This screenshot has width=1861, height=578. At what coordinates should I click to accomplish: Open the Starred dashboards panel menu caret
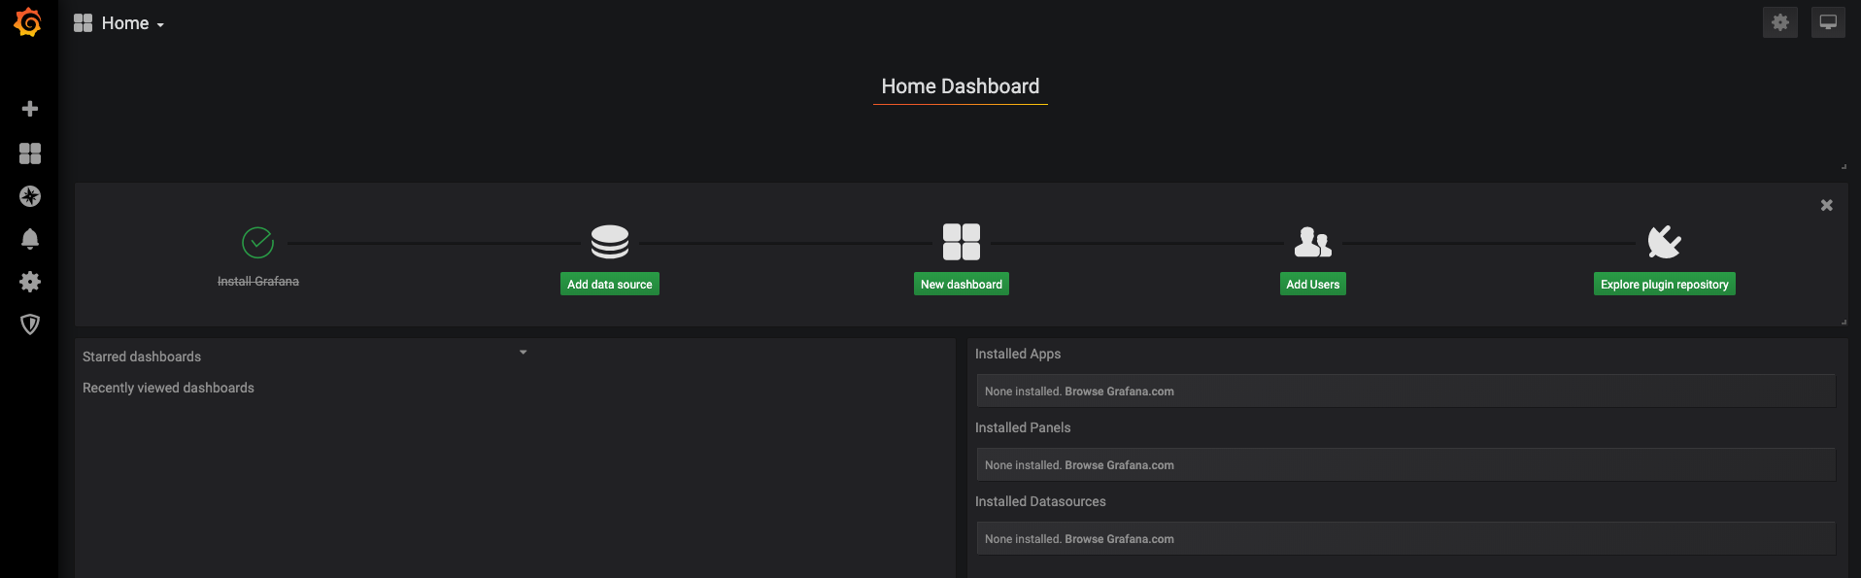[x=523, y=352]
